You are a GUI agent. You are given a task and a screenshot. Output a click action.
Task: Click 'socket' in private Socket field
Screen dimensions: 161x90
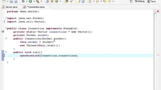(x=42, y=35)
